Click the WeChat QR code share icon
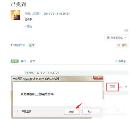The width and height of the screenshot is (133, 119). pos(108,38)
